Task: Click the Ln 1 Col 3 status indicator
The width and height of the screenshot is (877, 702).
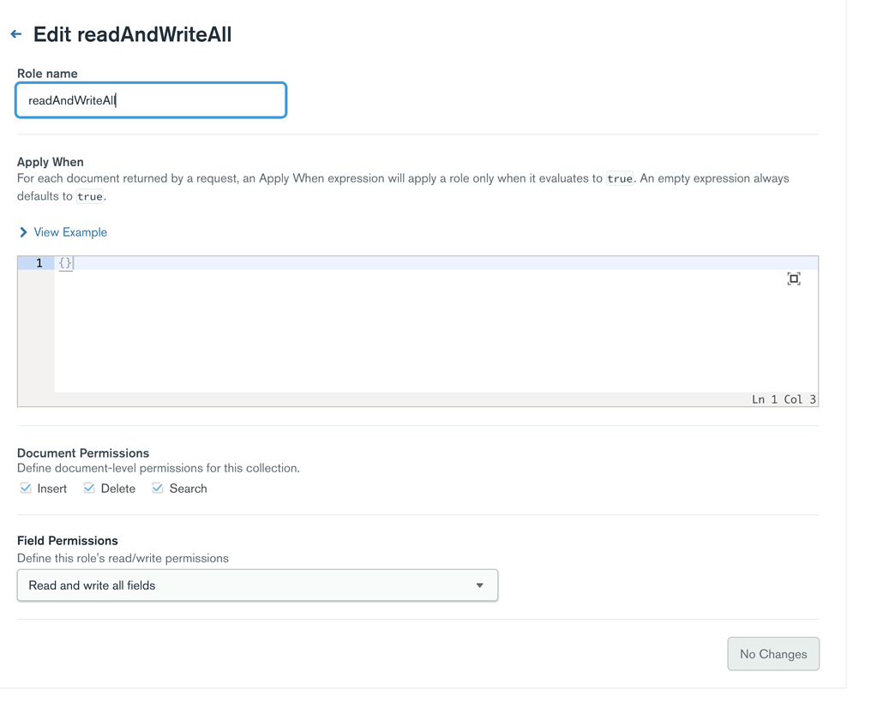Action: (x=784, y=399)
